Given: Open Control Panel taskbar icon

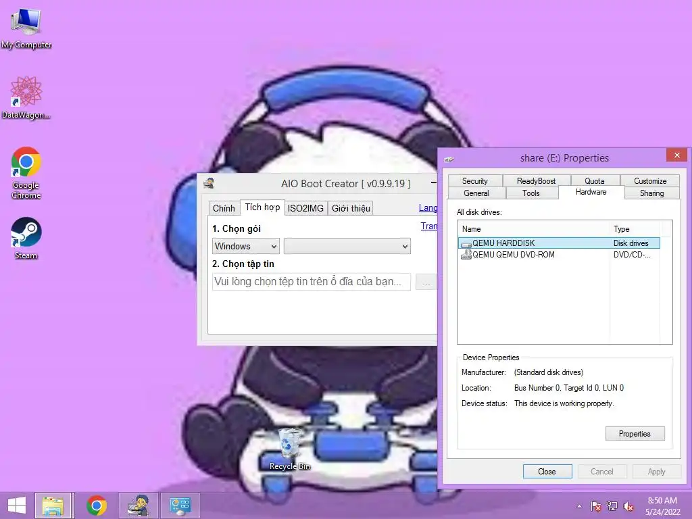Looking at the screenshot, I should (x=180, y=505).
